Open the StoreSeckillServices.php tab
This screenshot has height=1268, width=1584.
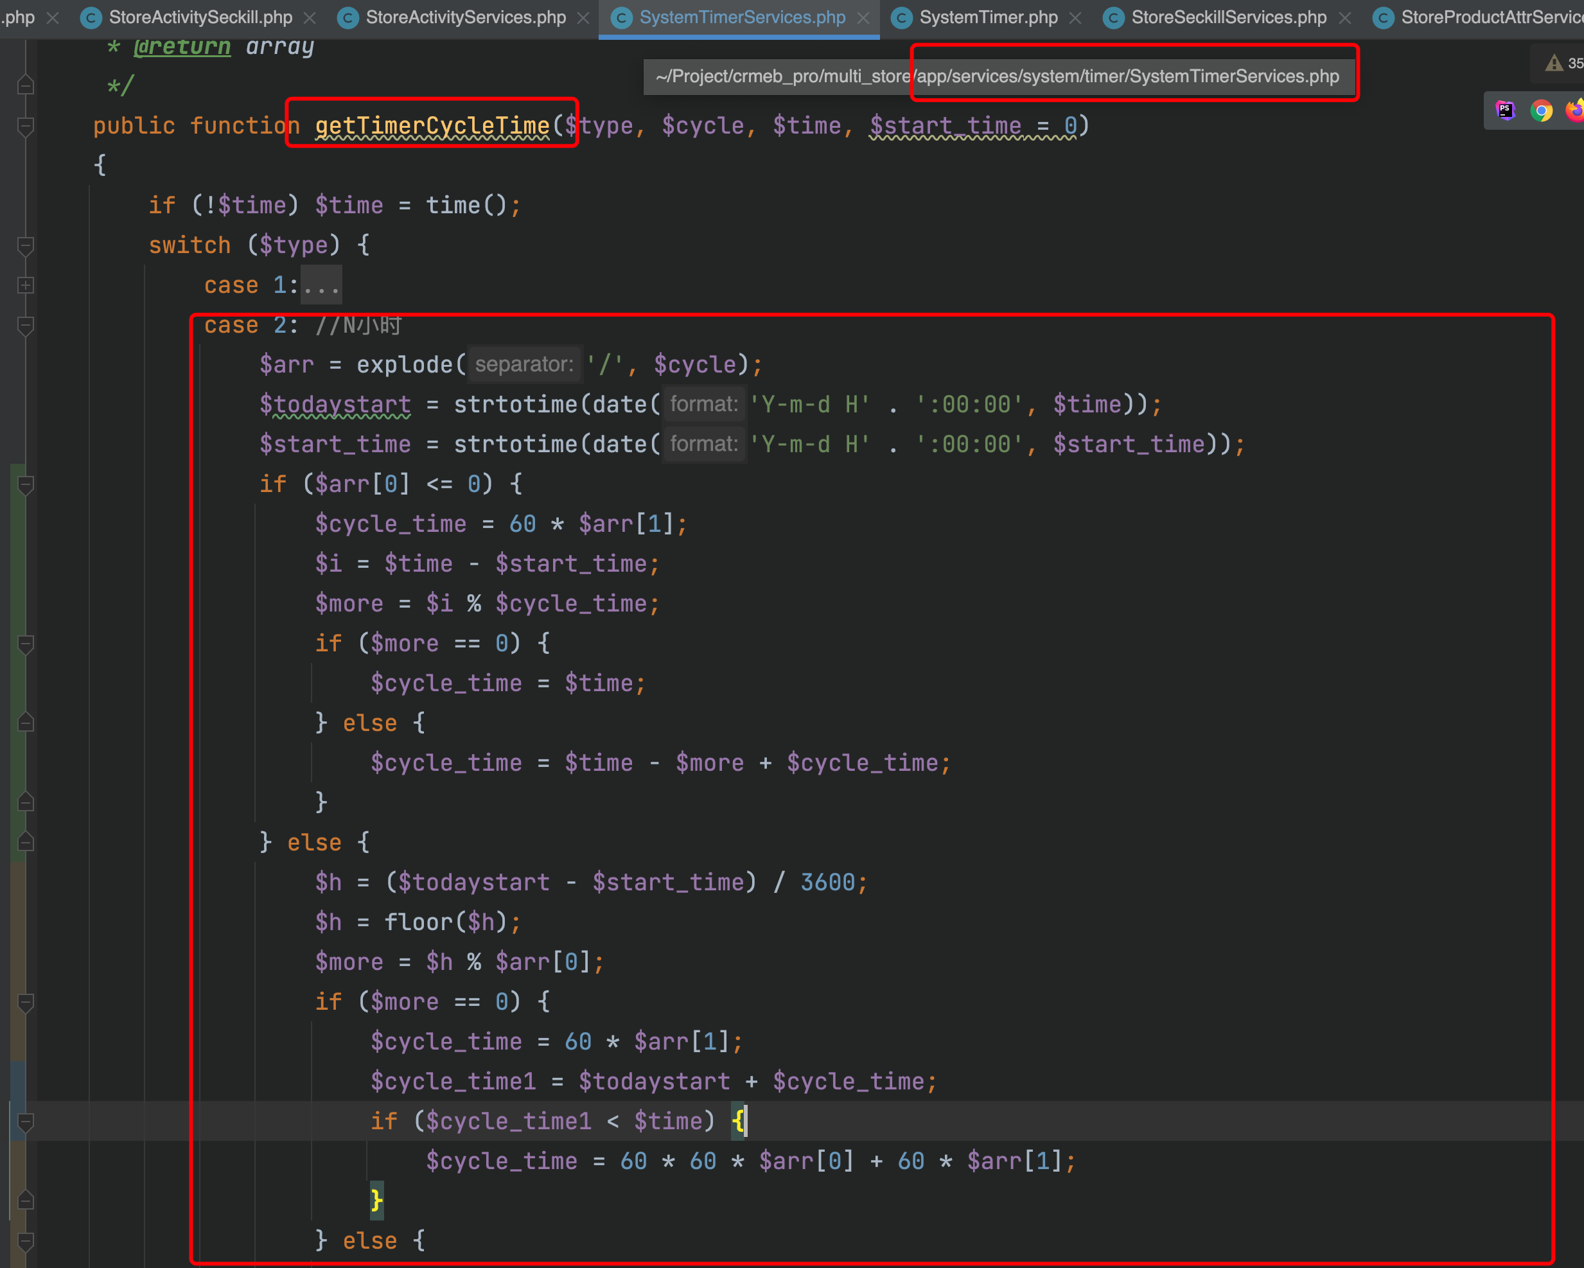(x=1228, y=17)
